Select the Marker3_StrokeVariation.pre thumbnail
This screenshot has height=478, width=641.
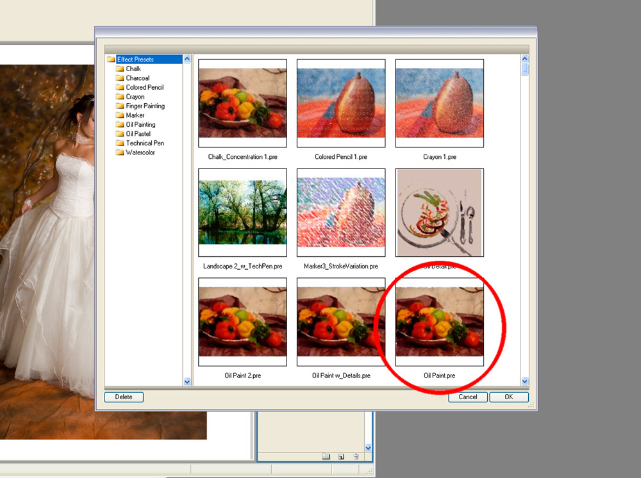pyautogui.click(x=341, y=213)
